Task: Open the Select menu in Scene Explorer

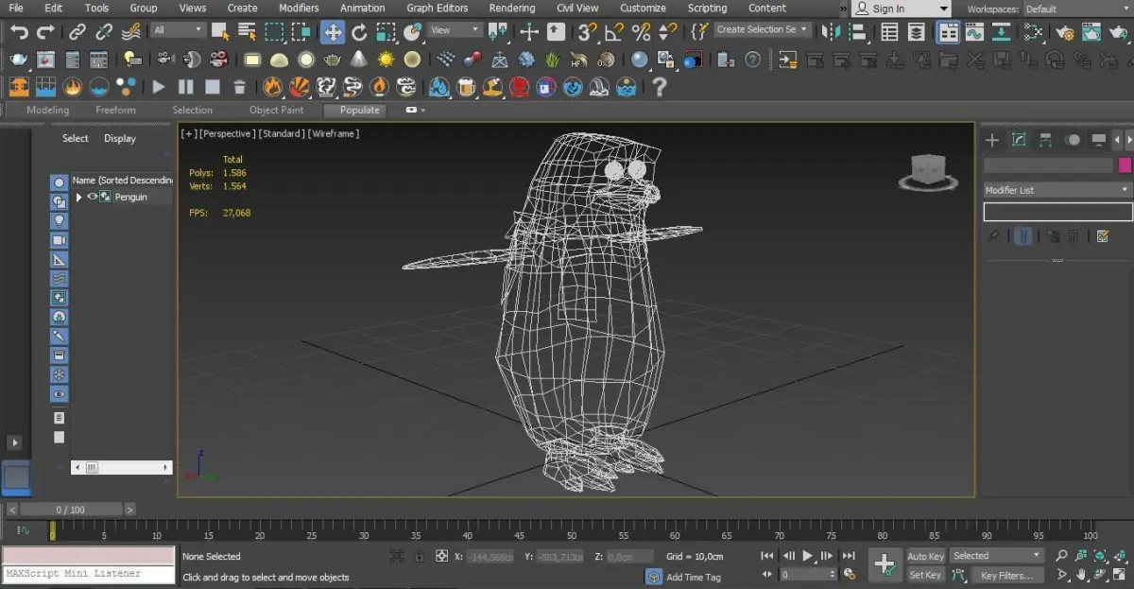Action: (x=76, y=139)
